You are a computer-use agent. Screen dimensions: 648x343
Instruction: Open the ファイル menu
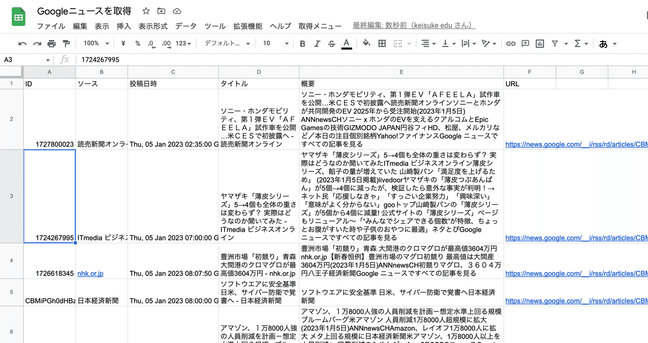[x=51, y=26]
